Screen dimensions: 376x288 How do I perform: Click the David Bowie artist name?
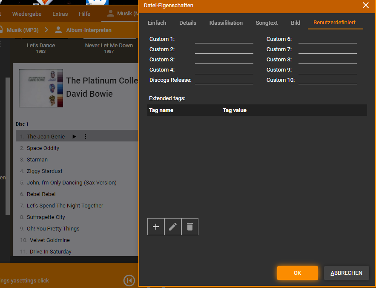pos(89,94)
